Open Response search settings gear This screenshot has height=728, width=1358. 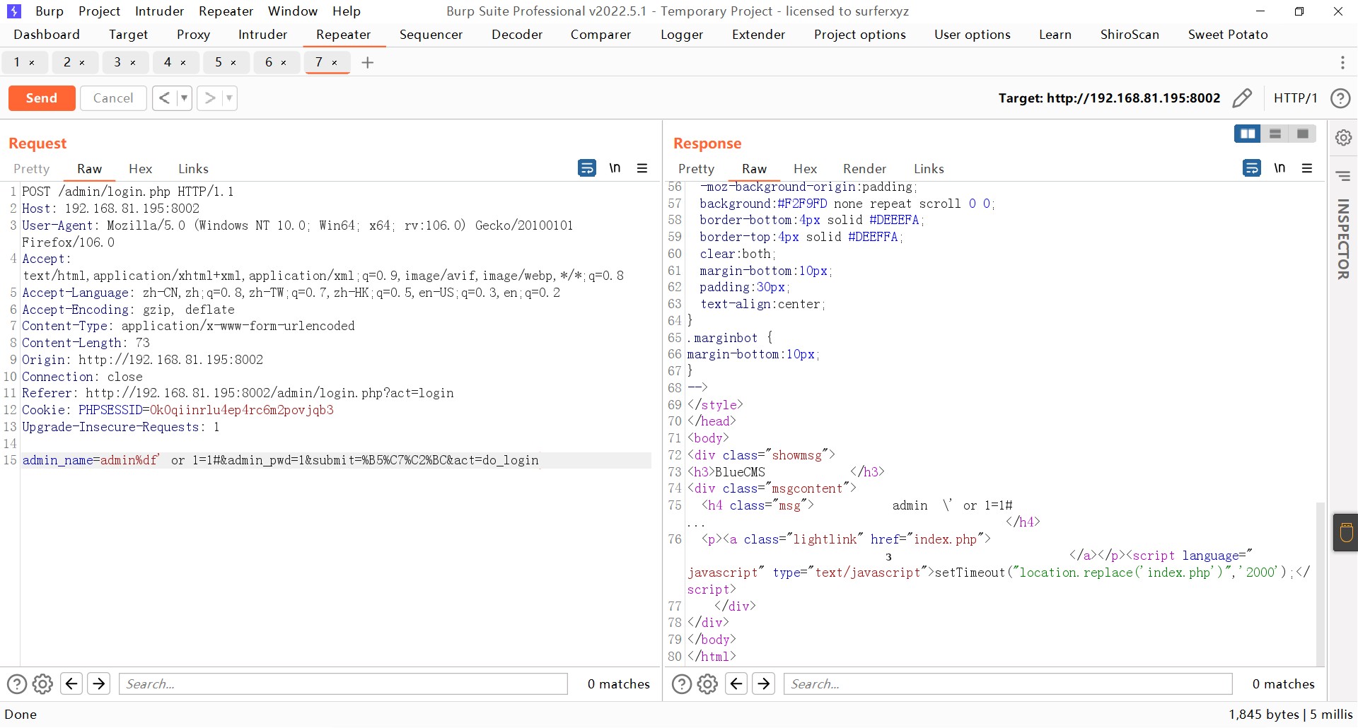coord(708,684)
